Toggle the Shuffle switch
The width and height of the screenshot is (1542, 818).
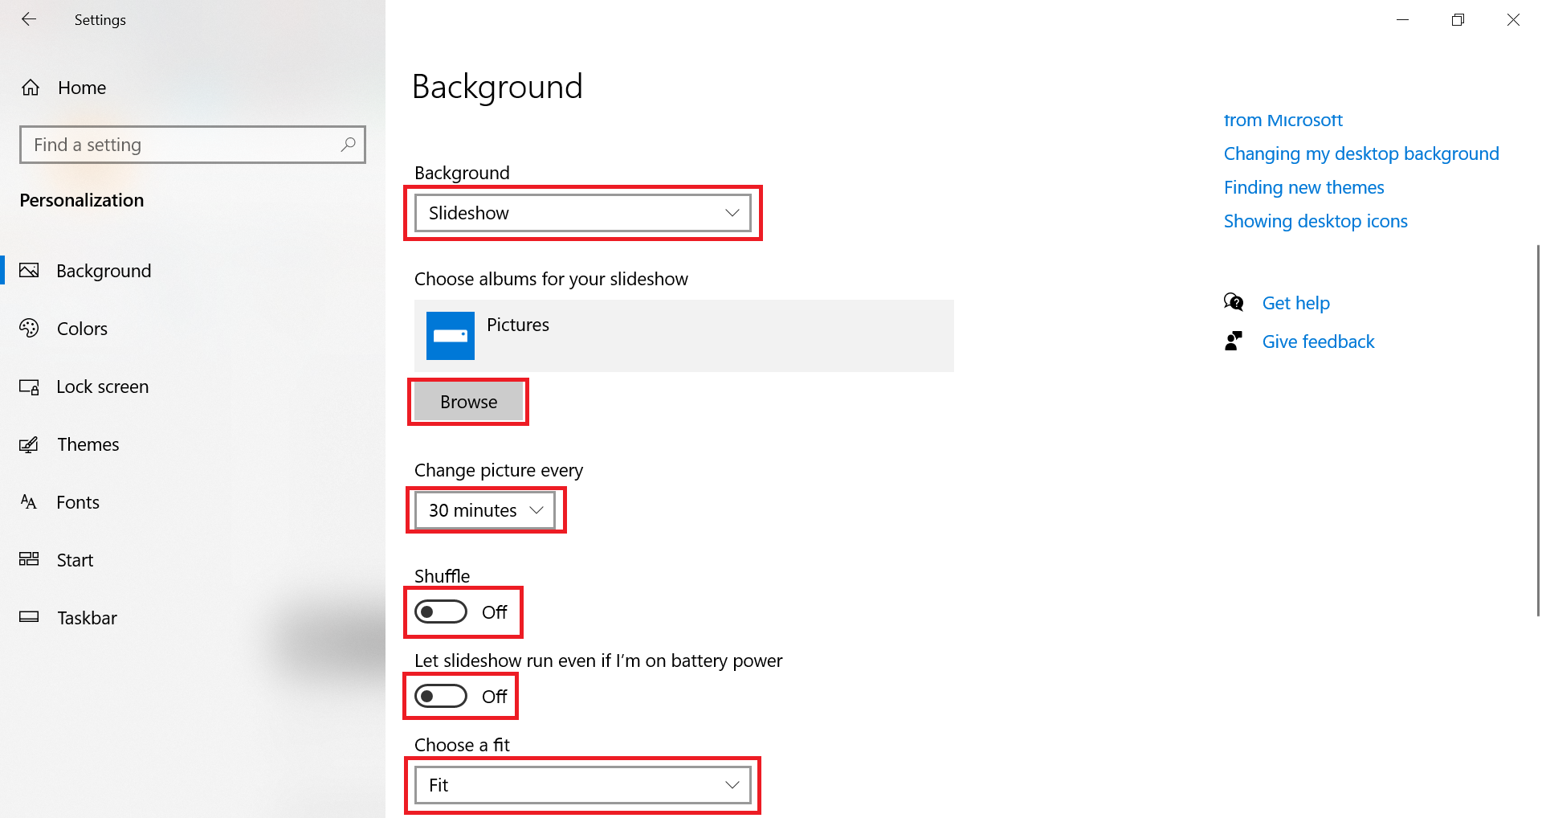pyautogui.click(x=441, y=612)
